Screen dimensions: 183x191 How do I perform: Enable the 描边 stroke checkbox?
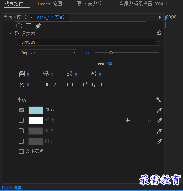[x=21, y=120]
